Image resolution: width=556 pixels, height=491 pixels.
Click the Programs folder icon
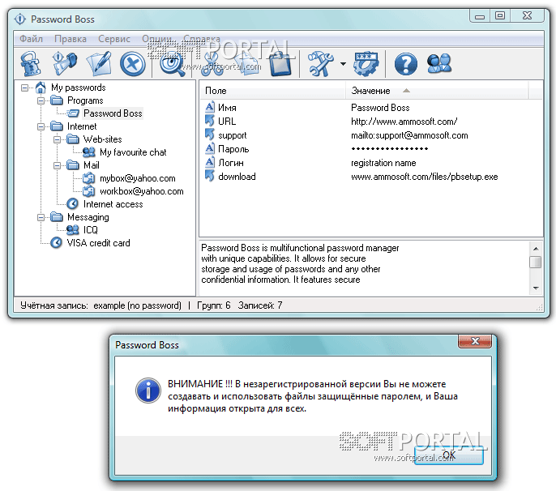point(57,100)
